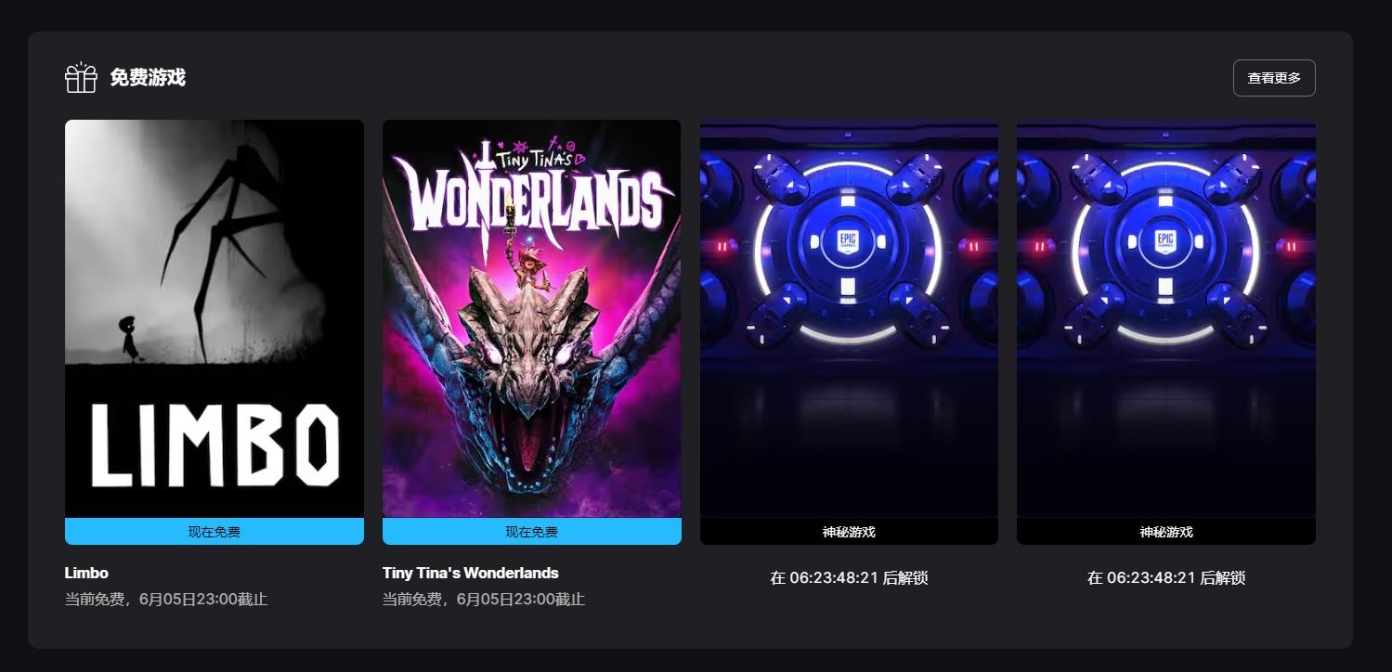Click the 神秘游戏 label on the rightmost card
The width and height of the screenshot is (1392, 672).
[1166, 532]
